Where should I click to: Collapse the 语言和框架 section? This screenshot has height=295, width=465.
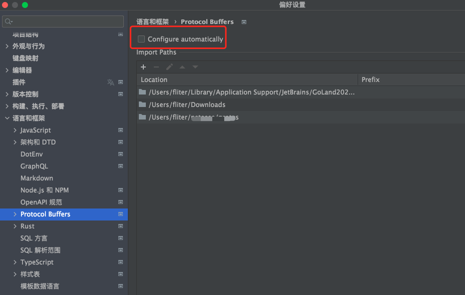coord(7,118)
